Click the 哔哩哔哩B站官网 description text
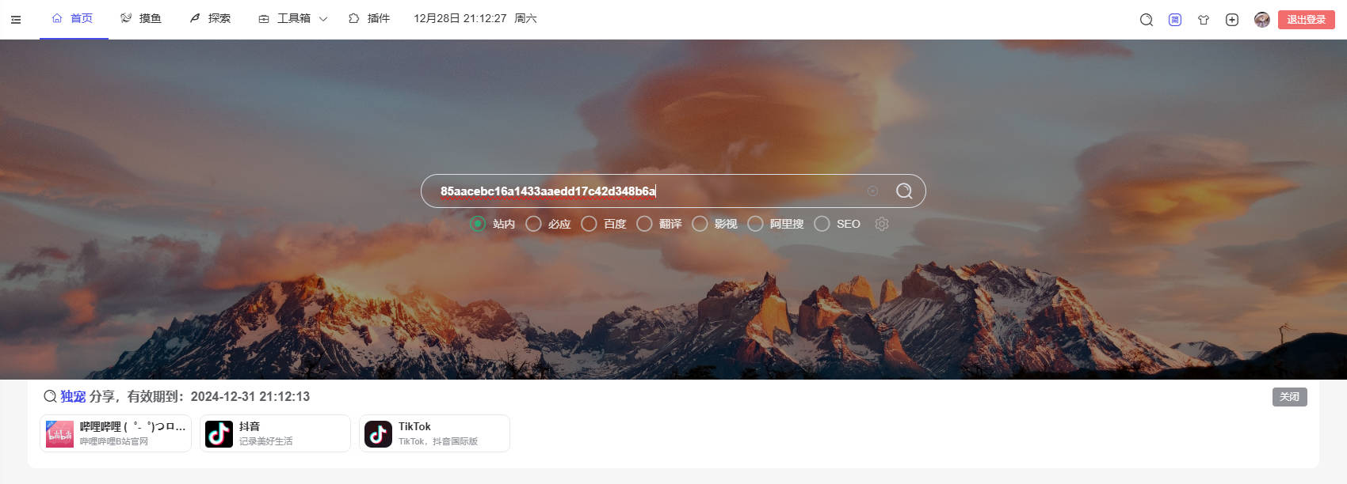Viewport: 1347px width, 484px height. pos(114,441)
